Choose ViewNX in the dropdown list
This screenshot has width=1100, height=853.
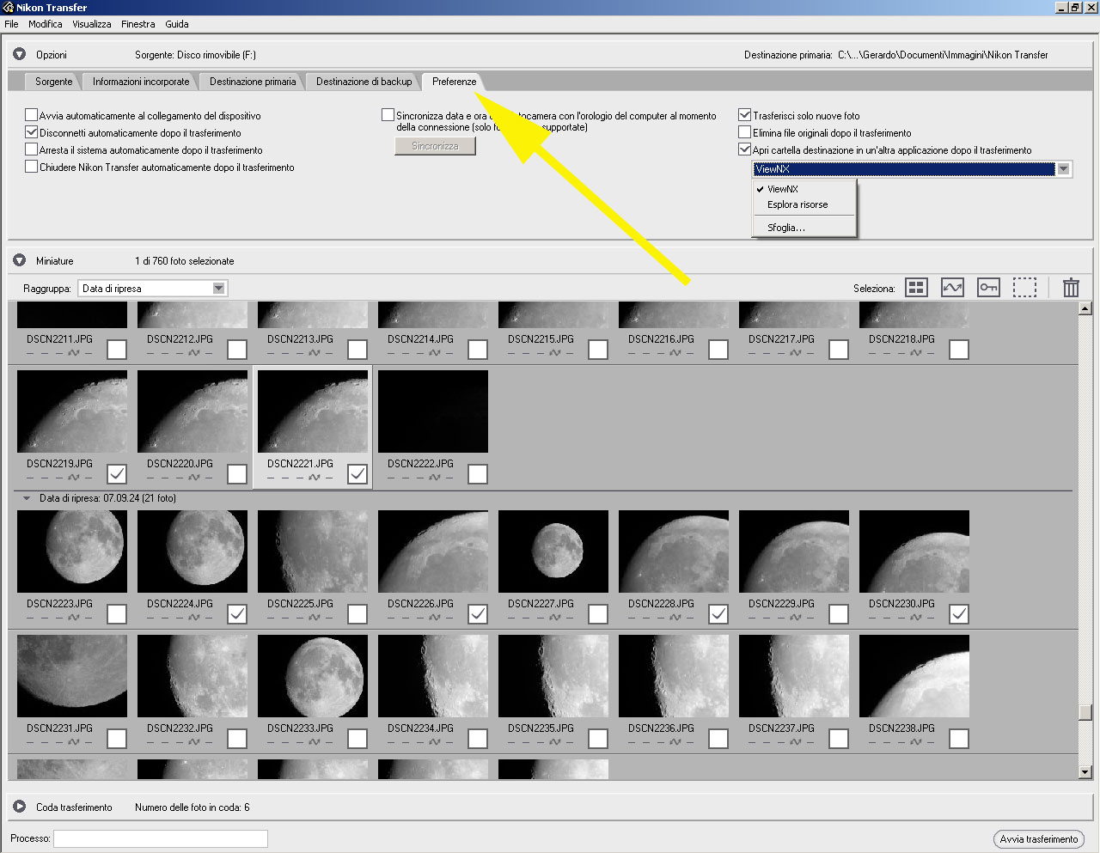click(x=804, y=189)
